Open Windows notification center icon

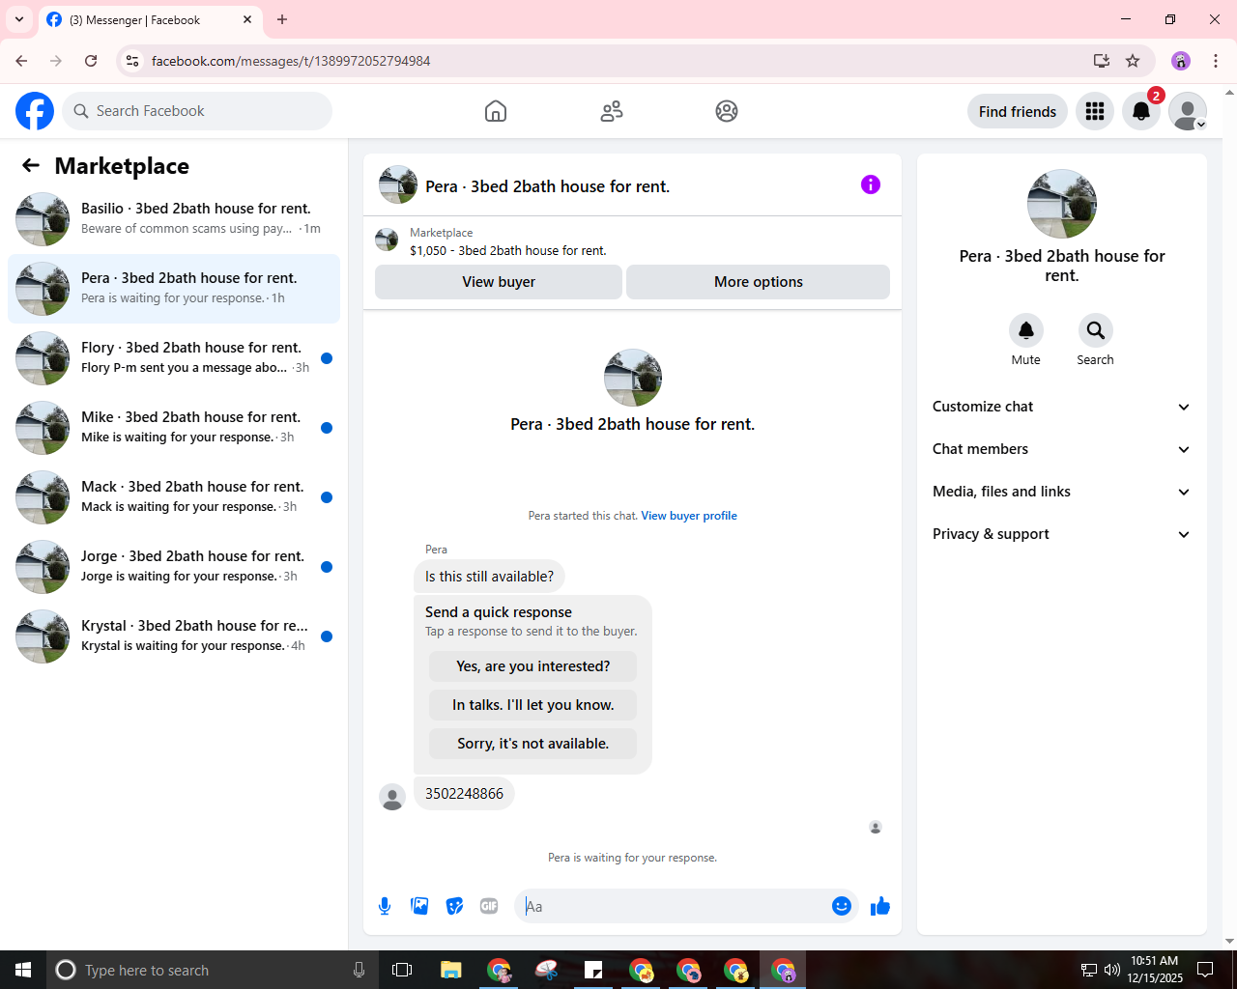click(x=1205, y=970)
